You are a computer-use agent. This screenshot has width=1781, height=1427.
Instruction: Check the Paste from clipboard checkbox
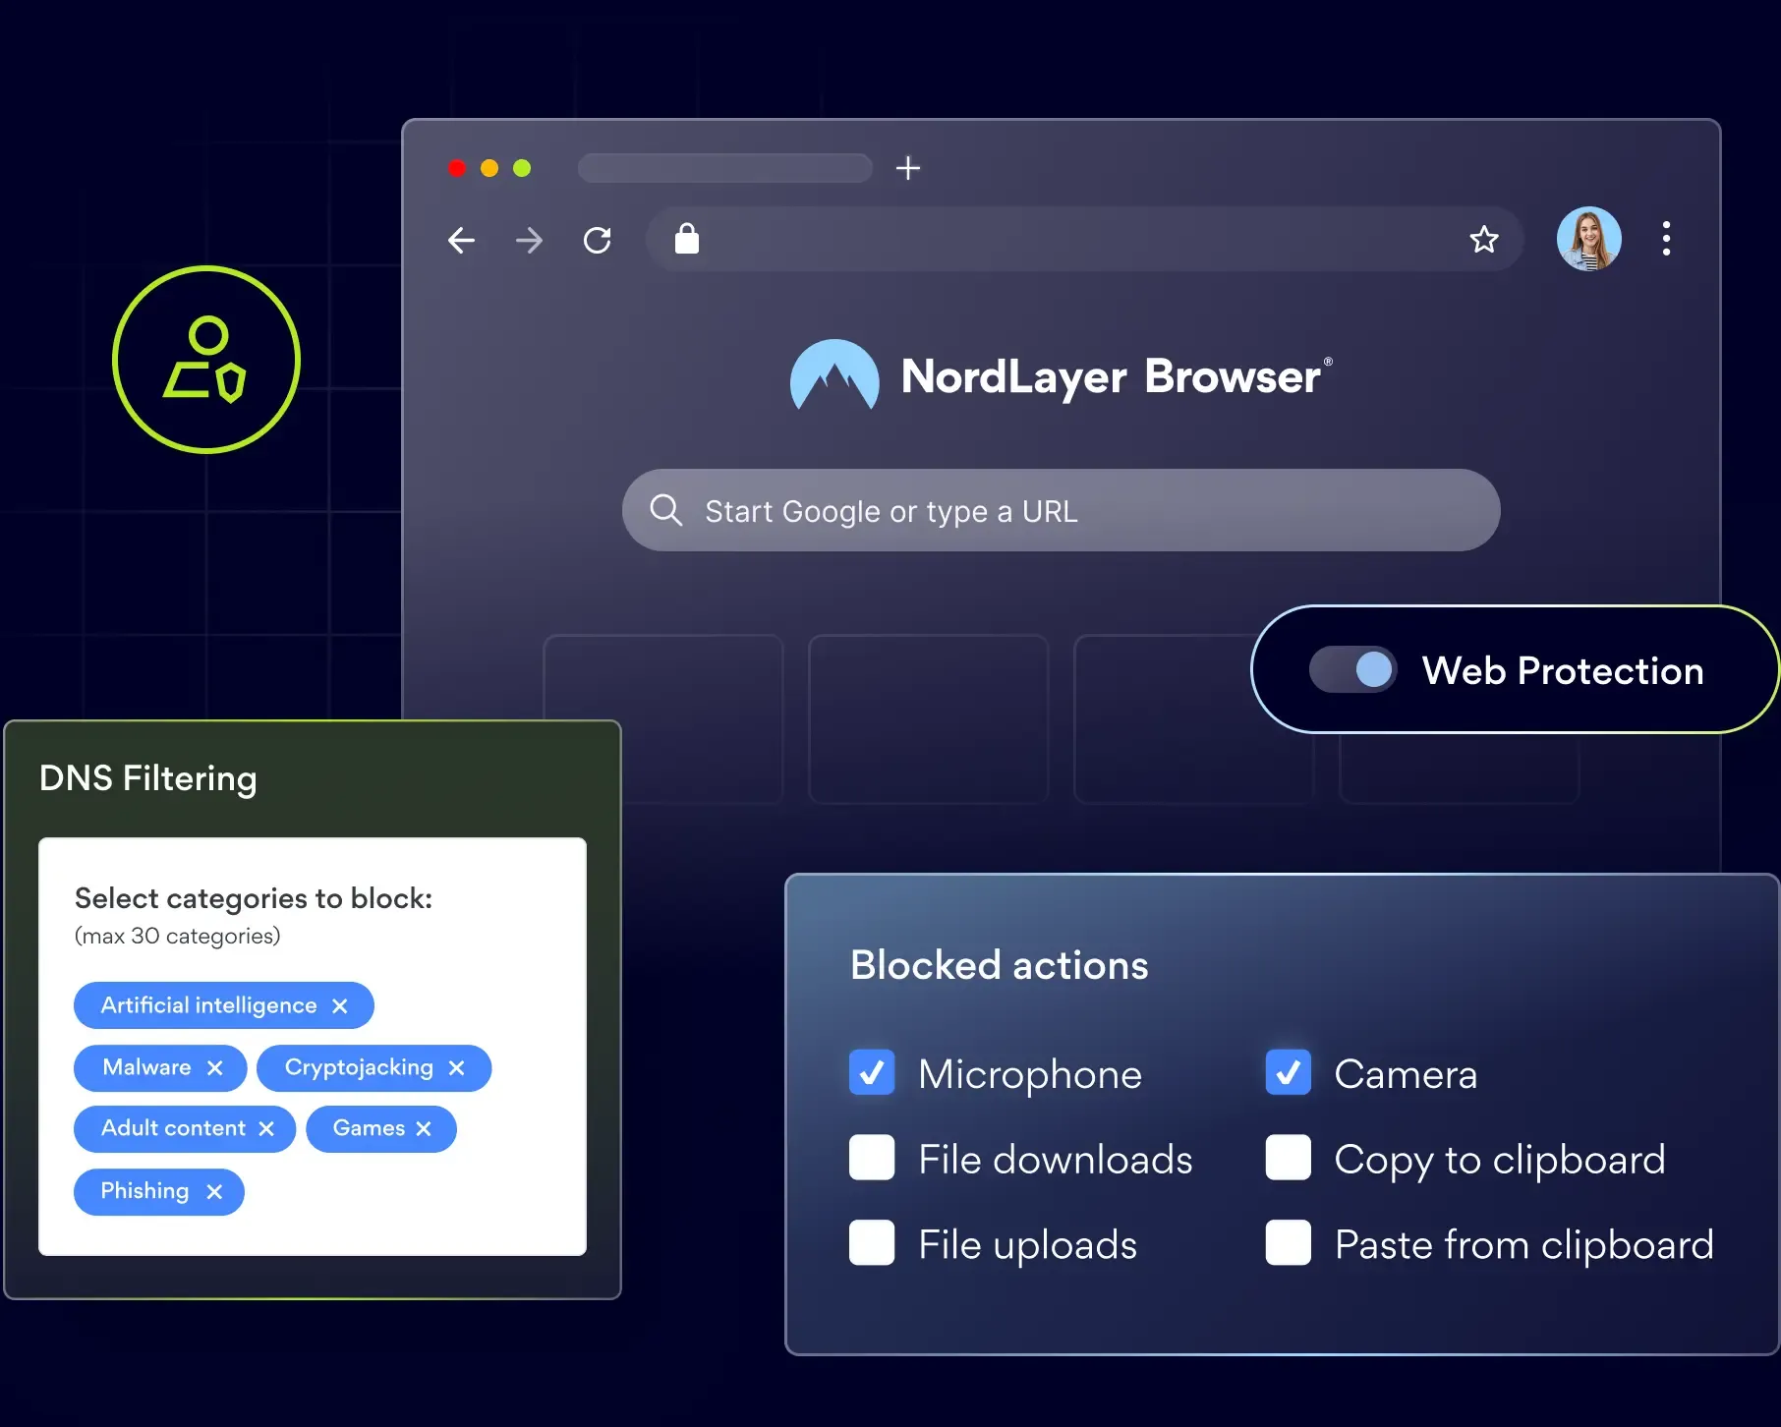pos(1289,1243)
